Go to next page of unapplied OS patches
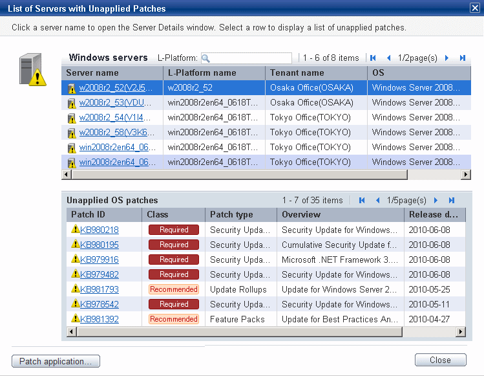Image resolution: width=484 pixels, height=376 pixels. coord(436,201)
